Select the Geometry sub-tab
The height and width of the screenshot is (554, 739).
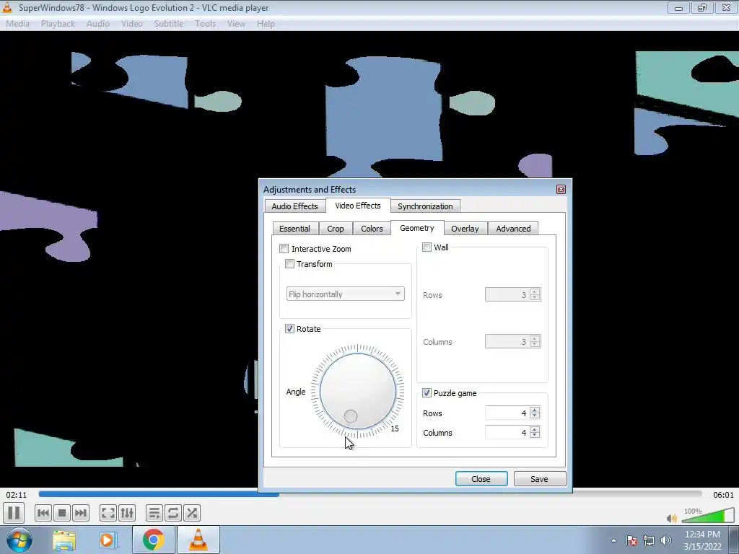[x=417, y=228]
